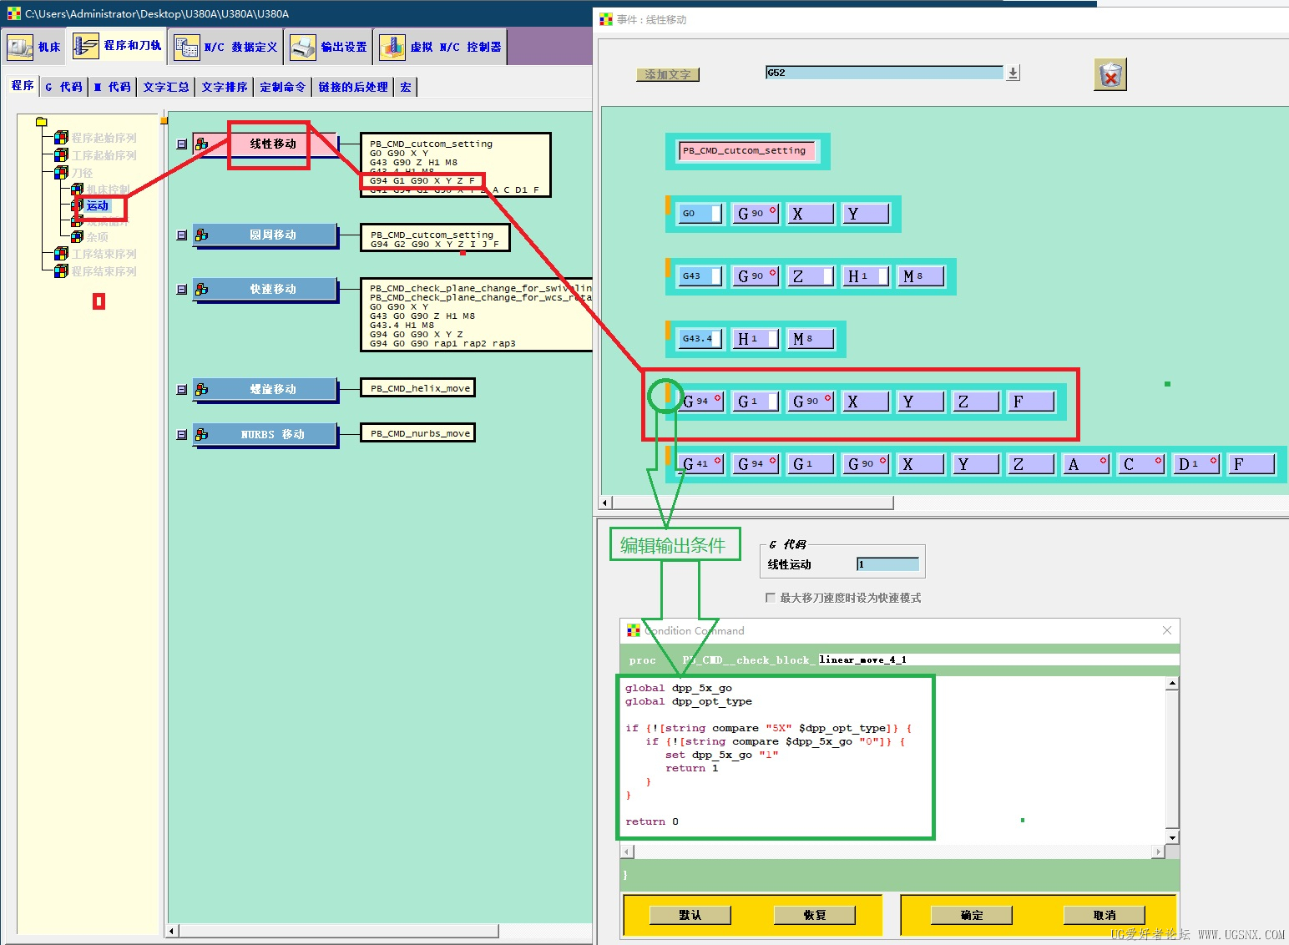Screen dimensions: 1289x945
Task: Open 虚拟 N/C 控制器 icon tab
Action: [392, 47]
